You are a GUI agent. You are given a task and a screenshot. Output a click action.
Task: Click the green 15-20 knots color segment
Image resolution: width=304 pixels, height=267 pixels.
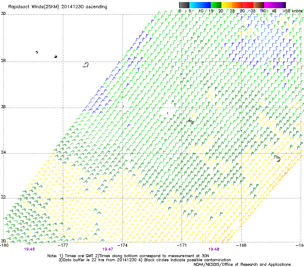(x=216, y=5)
